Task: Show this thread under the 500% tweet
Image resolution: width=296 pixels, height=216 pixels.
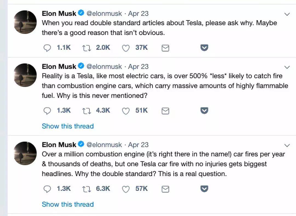Action: pyautogui.click(x=68, y=126)
